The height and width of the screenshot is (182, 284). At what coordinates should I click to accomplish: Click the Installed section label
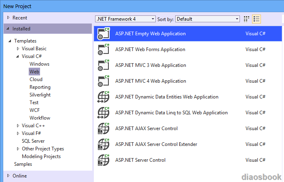[21, 29]
